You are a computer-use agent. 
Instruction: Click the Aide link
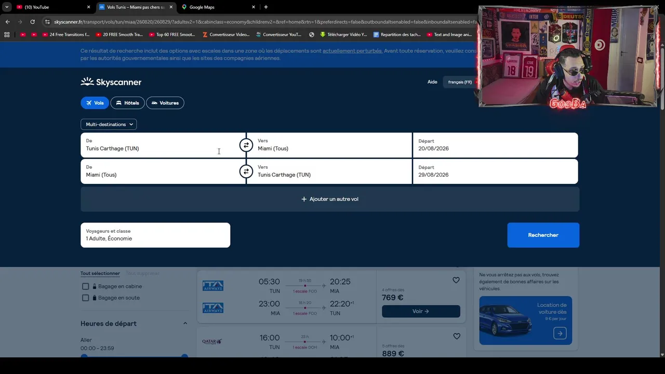(x=432, y=82)
